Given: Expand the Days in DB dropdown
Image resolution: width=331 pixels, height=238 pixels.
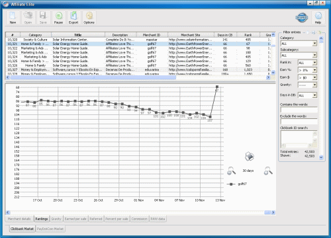Looking at the screenshot, I should (x=307, y=95).
